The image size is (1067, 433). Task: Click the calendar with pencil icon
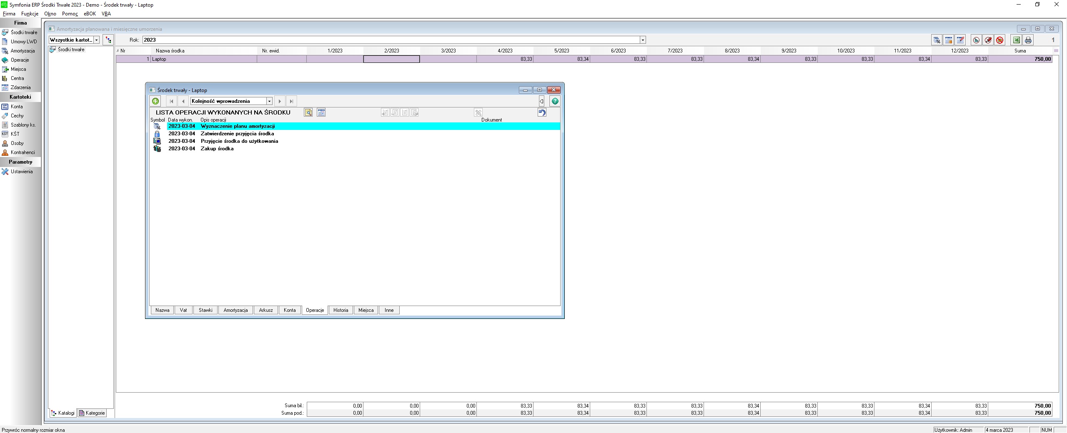click(960, 40)
